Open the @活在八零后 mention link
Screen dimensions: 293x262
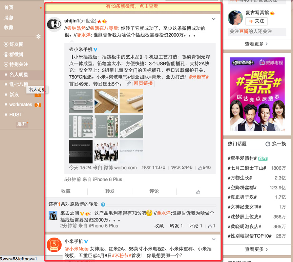104,28
